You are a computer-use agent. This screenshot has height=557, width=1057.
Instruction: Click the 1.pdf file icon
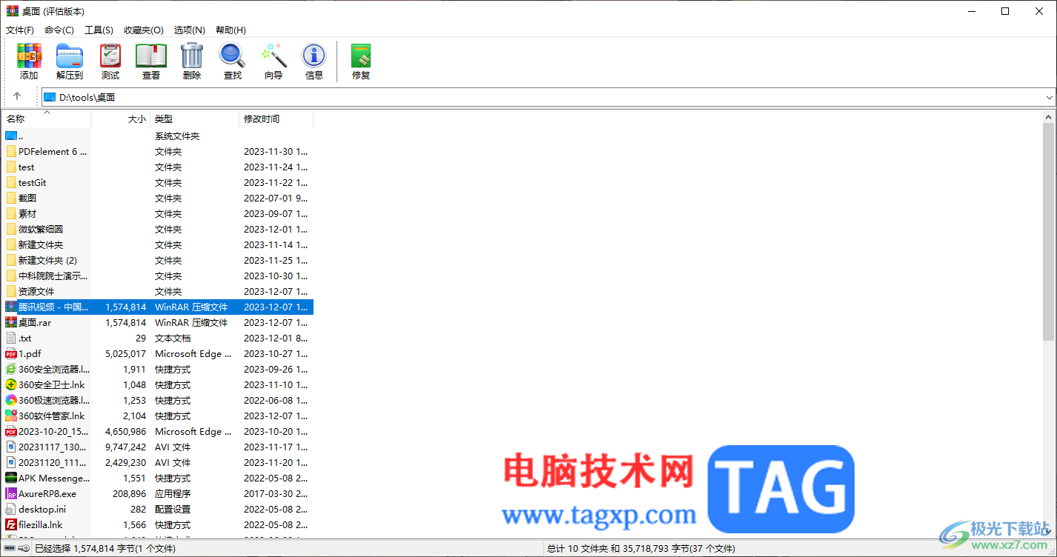[11, 353]
